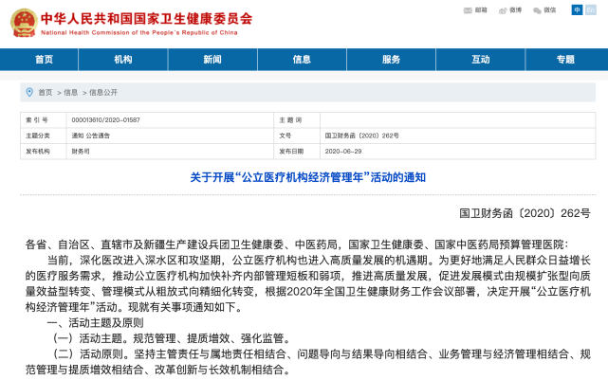This screenshot has width=608, height=380.
Task: Go to 信息 in the navigation bar
Action: click(302, 60)
